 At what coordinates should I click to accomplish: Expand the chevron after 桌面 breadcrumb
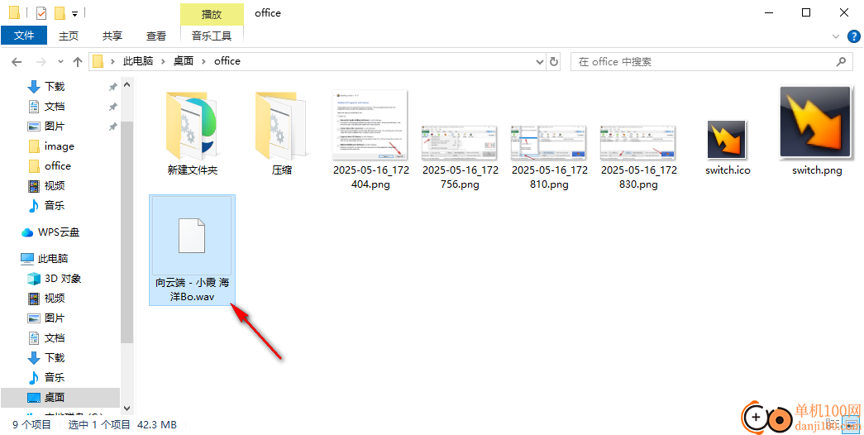point(204,62)
